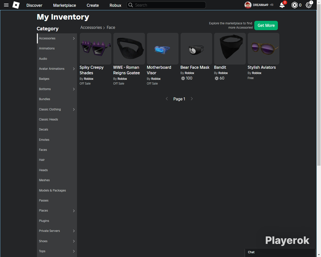Click the DREAW649 avatar picture
Image resolution: width=321 pixels, height=257 pixels.
[x=248, y=5]
